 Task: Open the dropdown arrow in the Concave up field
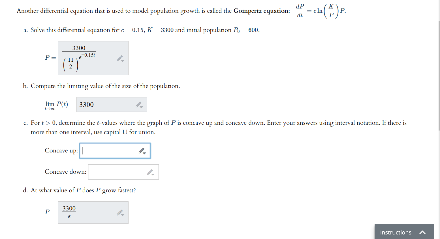click(x=144, y=153)
